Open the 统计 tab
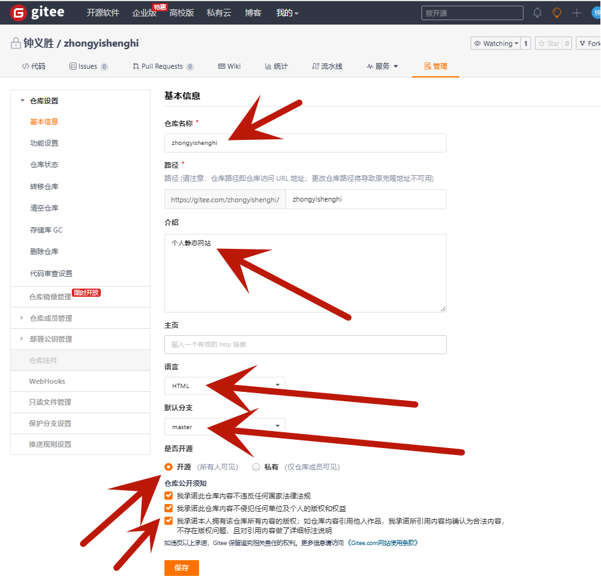601x586 pixels. click(277, 66)
